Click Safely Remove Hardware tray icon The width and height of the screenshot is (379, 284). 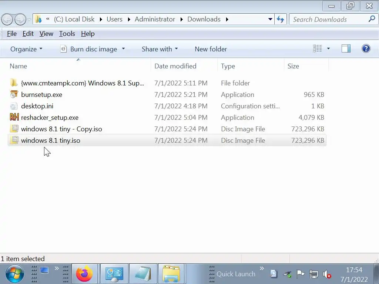point(287,274)
